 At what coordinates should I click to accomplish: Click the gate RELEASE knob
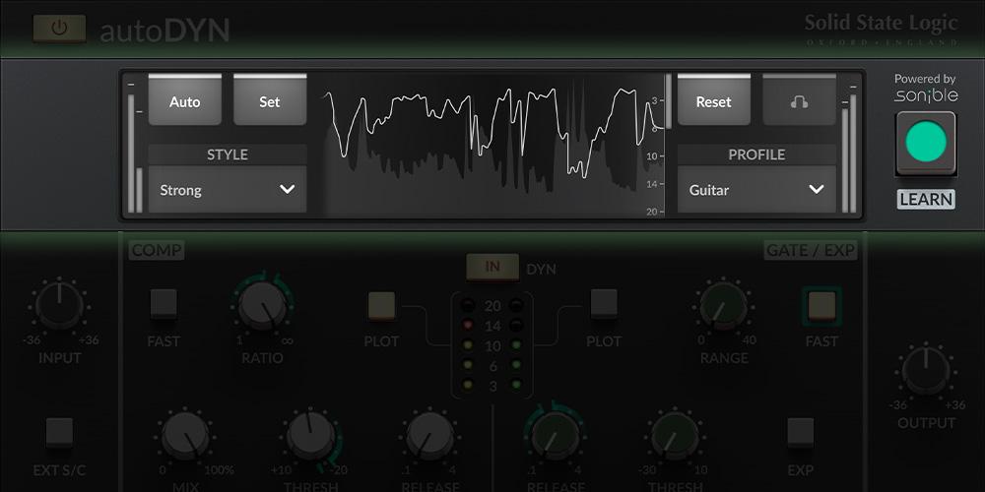pos(556,436)
